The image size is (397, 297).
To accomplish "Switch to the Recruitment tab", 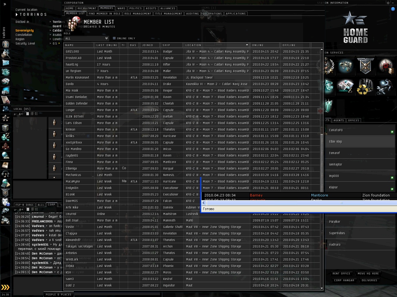I will click(87, 8).
